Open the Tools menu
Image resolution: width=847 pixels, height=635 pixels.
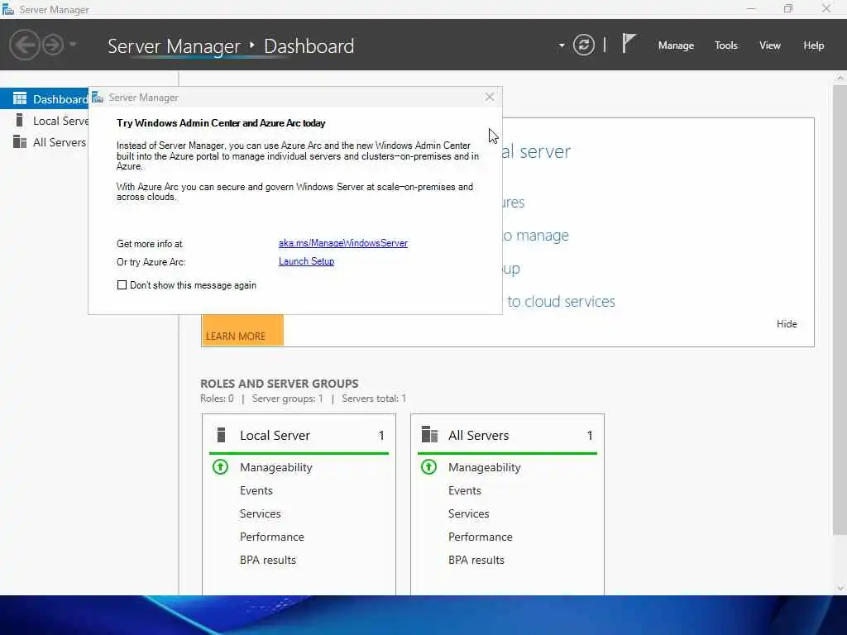point(726,45)
